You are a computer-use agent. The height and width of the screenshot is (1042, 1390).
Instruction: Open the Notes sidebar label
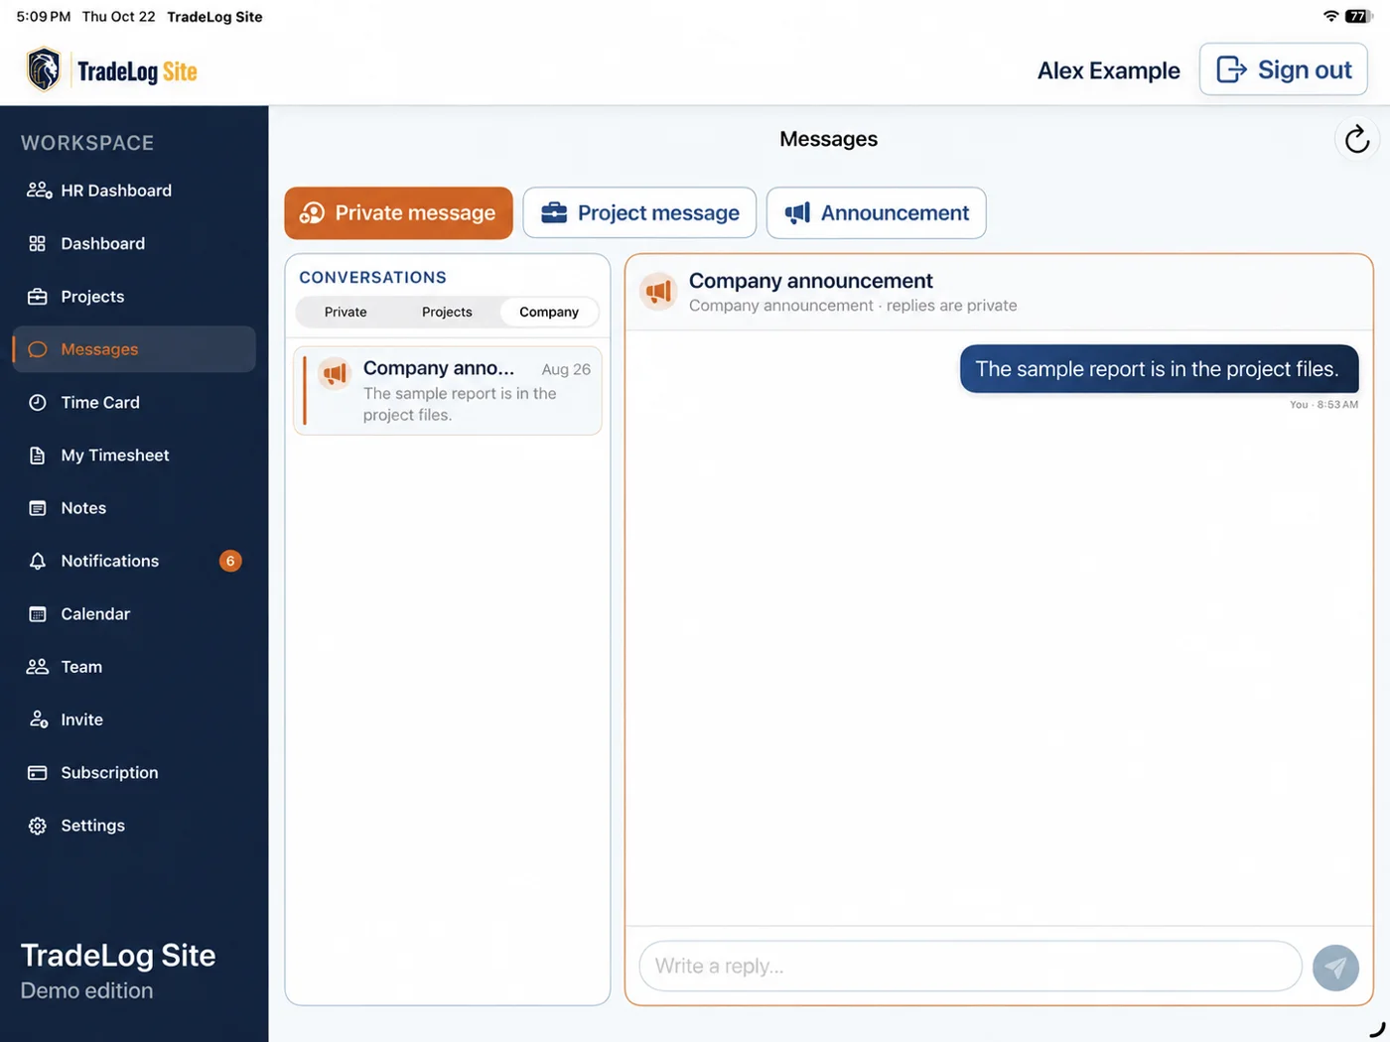coord(83,508)
